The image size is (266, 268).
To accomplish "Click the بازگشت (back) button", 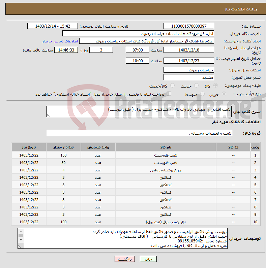I will click(x=125, y=259).
